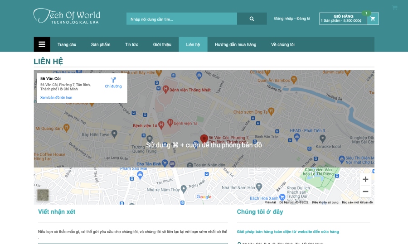Open the Giỏ hàng cart summary
Image resolution: width=408 pixels, height=244 pixels.
343,19
